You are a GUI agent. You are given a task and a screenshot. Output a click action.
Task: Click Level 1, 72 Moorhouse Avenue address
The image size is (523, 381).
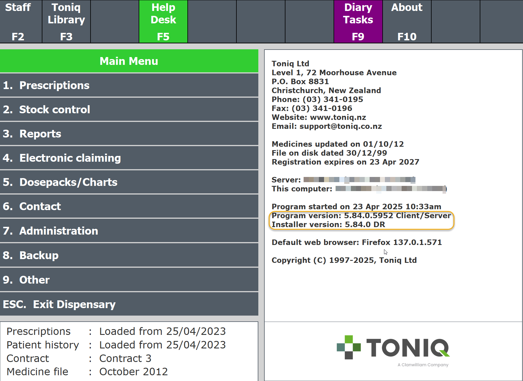tap(334, 73)
